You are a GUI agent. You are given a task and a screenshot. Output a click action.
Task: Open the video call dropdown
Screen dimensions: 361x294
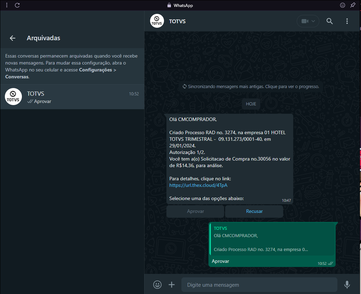[308, 21]
